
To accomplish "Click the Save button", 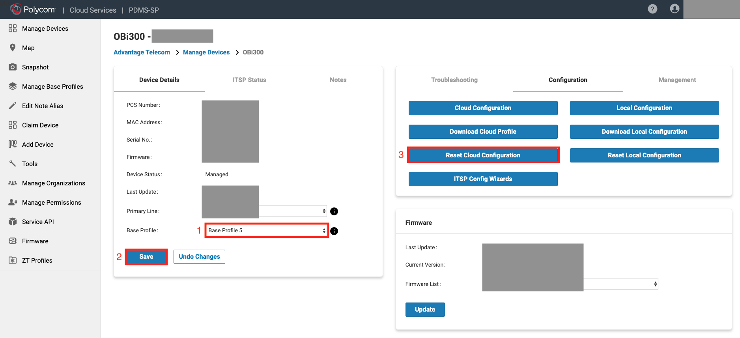I will [x=146, y=257].
